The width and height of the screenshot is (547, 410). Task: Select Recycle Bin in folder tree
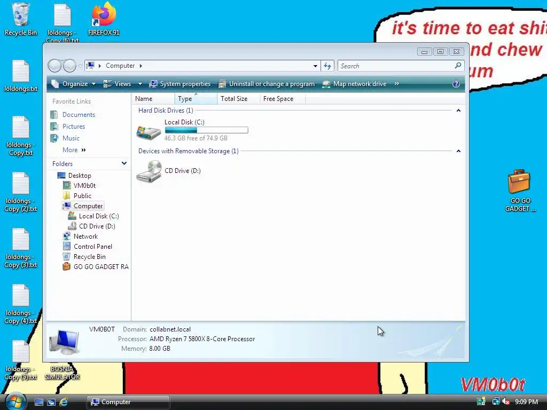[x=84, y=256]
